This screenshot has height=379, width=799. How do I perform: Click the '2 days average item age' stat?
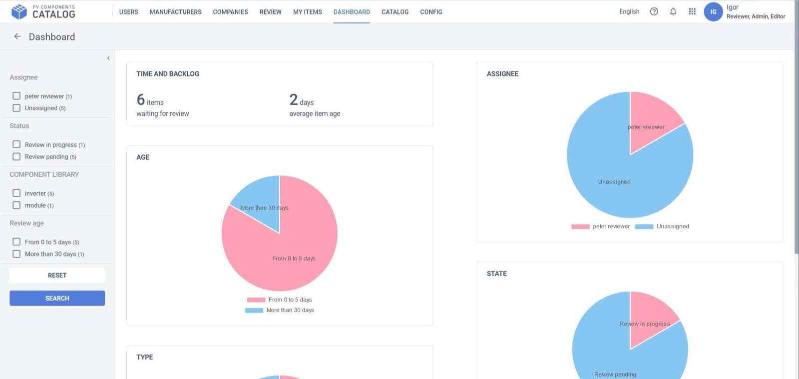click(x=315, y=105)
